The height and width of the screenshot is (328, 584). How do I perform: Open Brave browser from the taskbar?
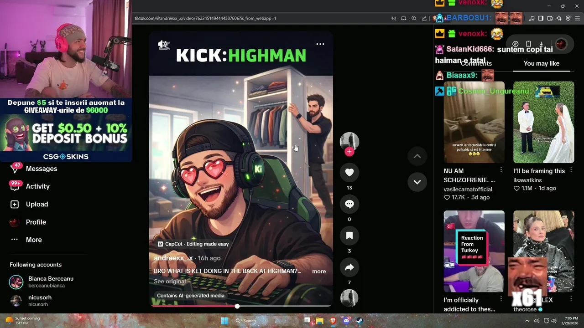click(333, 321)
